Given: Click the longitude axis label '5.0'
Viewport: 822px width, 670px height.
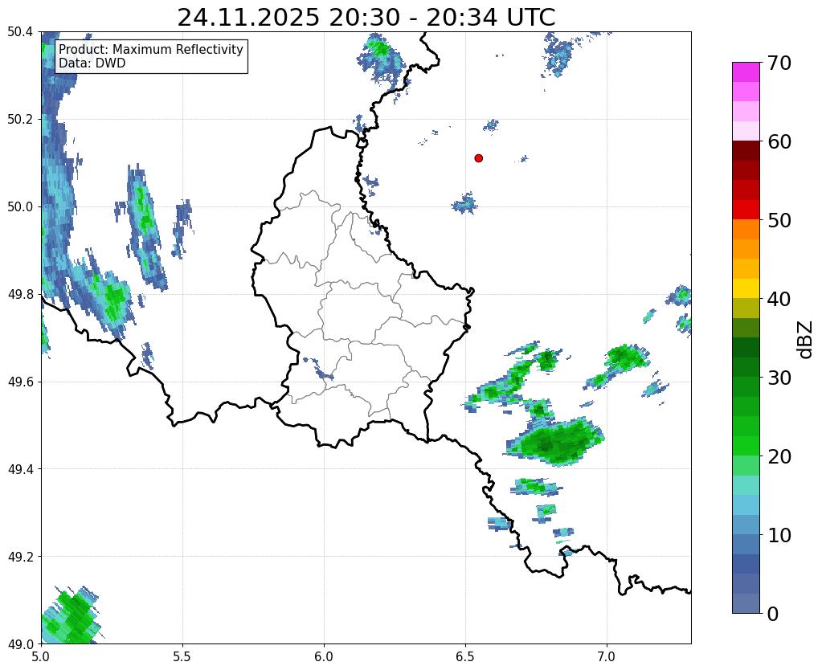Looking at the screenshot, I should coord(41,656).
